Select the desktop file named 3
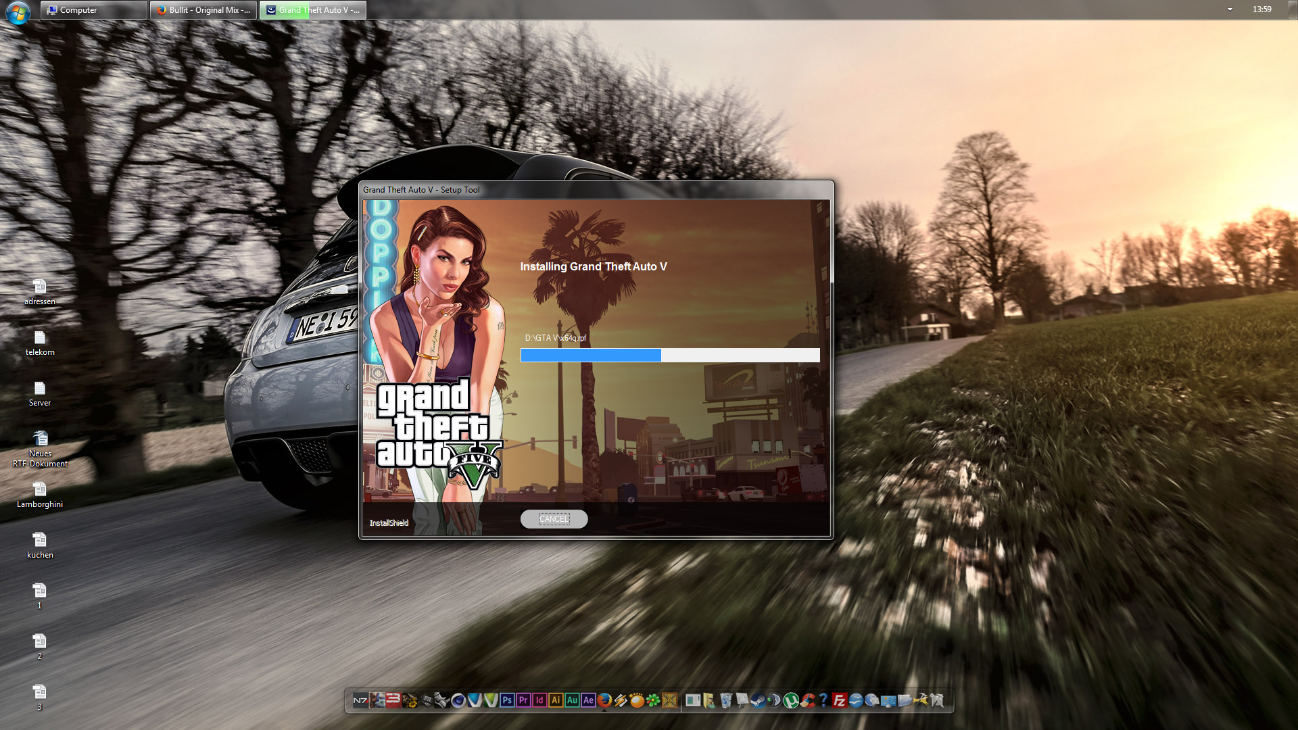This screenshot has height=730, width=1298. tap(39, 697)
